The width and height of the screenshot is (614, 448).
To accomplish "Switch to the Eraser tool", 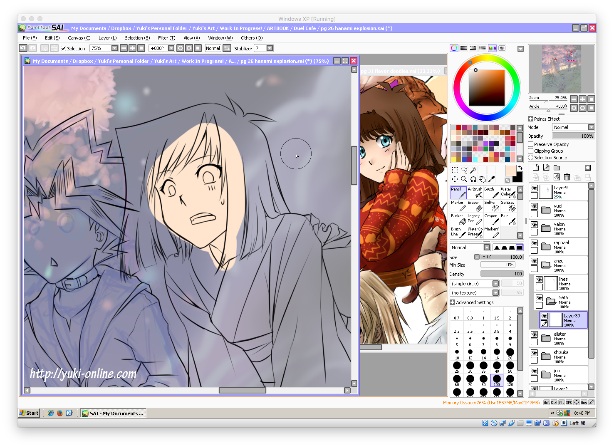I will coord(475,205).
